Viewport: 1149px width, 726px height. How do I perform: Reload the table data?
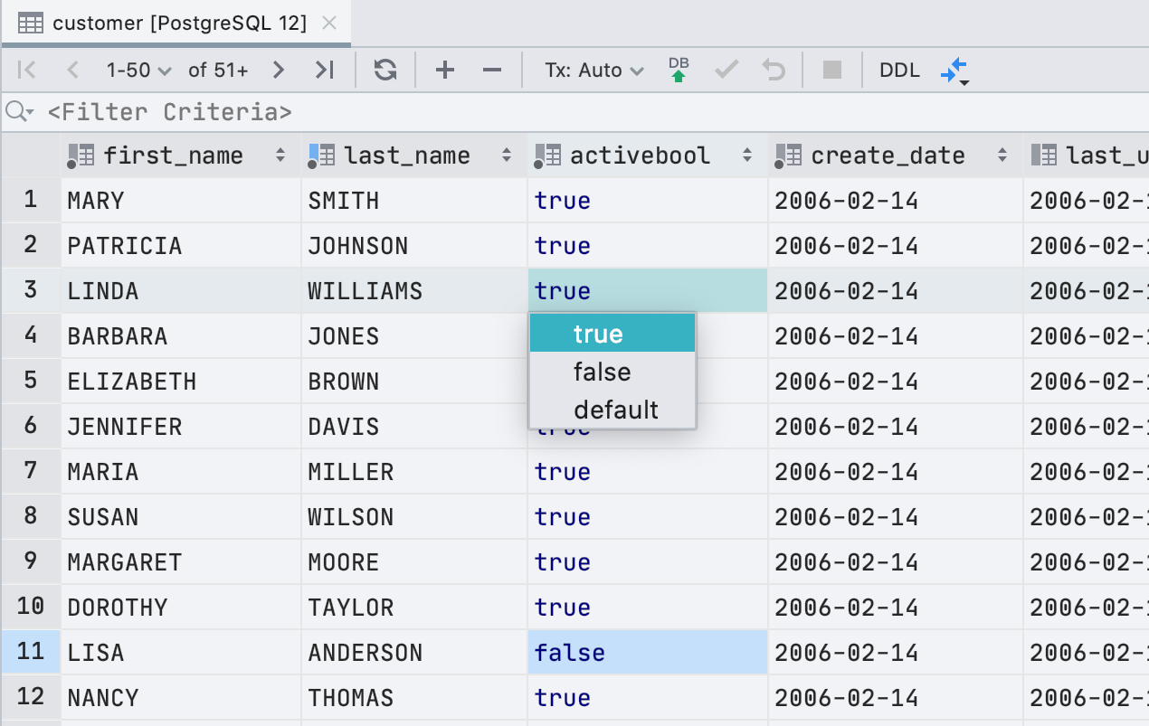click(385, 70)
